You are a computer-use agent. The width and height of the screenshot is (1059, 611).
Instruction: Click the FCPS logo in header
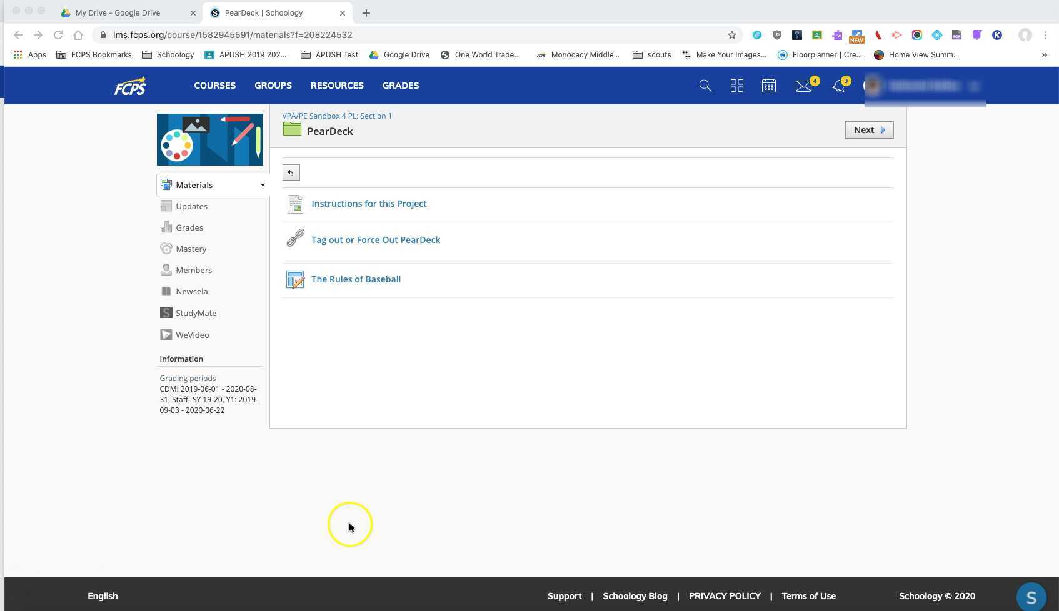click(130, 86)
